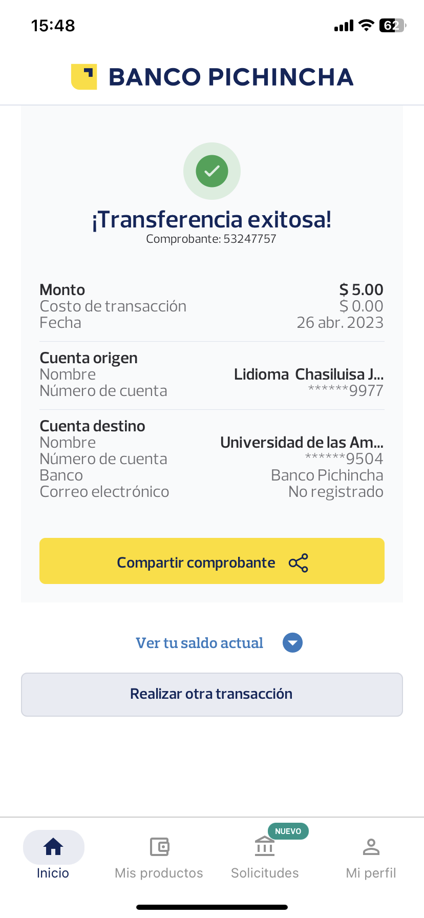The width and height of the screenshot is (424, 918).
Task: Tap the truncated Universidad de las Am... name
Action: coord(302,442)
